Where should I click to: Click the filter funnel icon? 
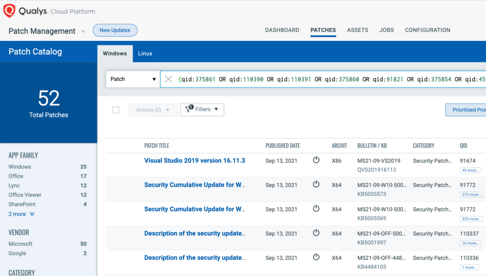coord(189,109)
